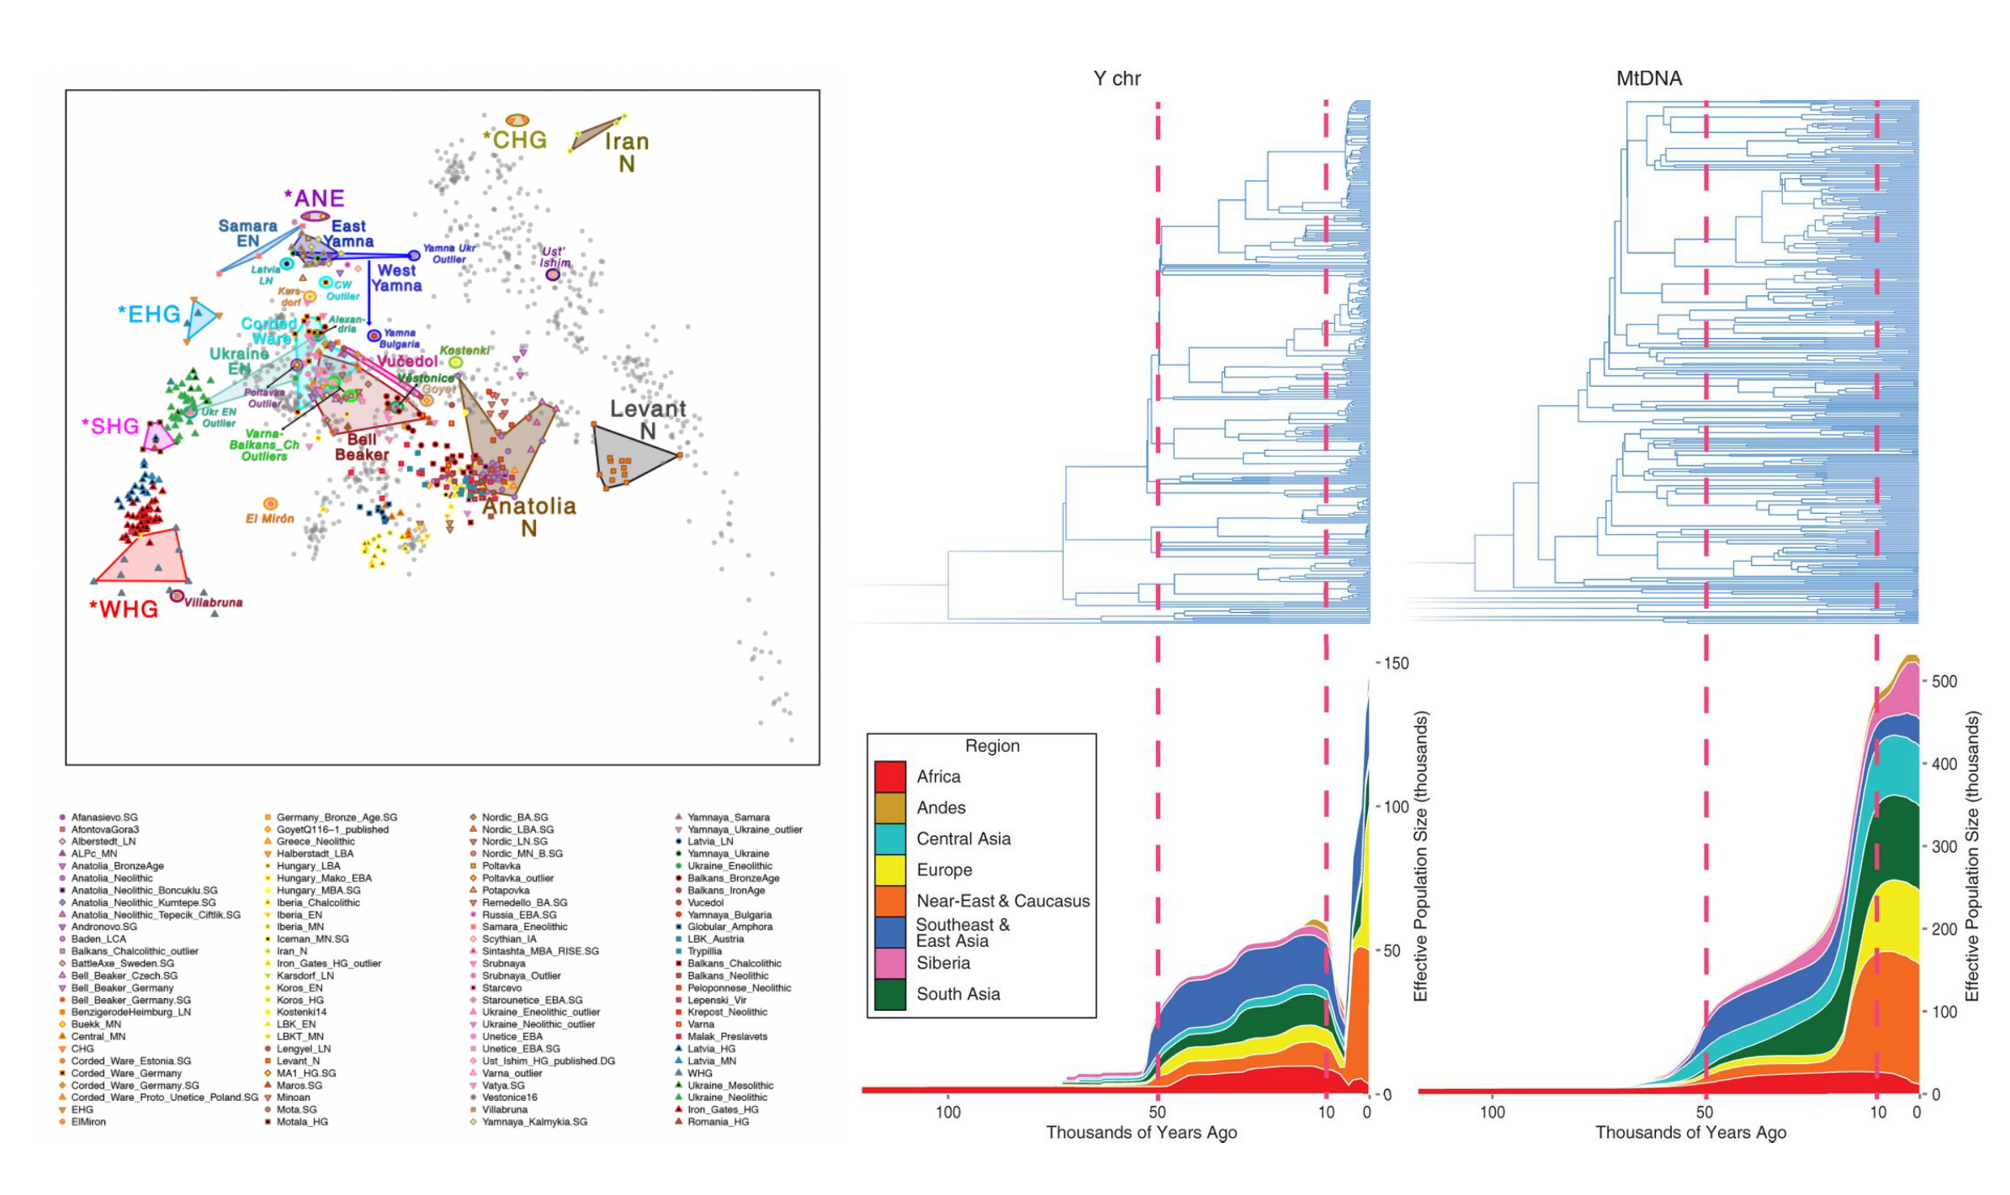Select the cyan EHG triangle marker

coord(200,319)
